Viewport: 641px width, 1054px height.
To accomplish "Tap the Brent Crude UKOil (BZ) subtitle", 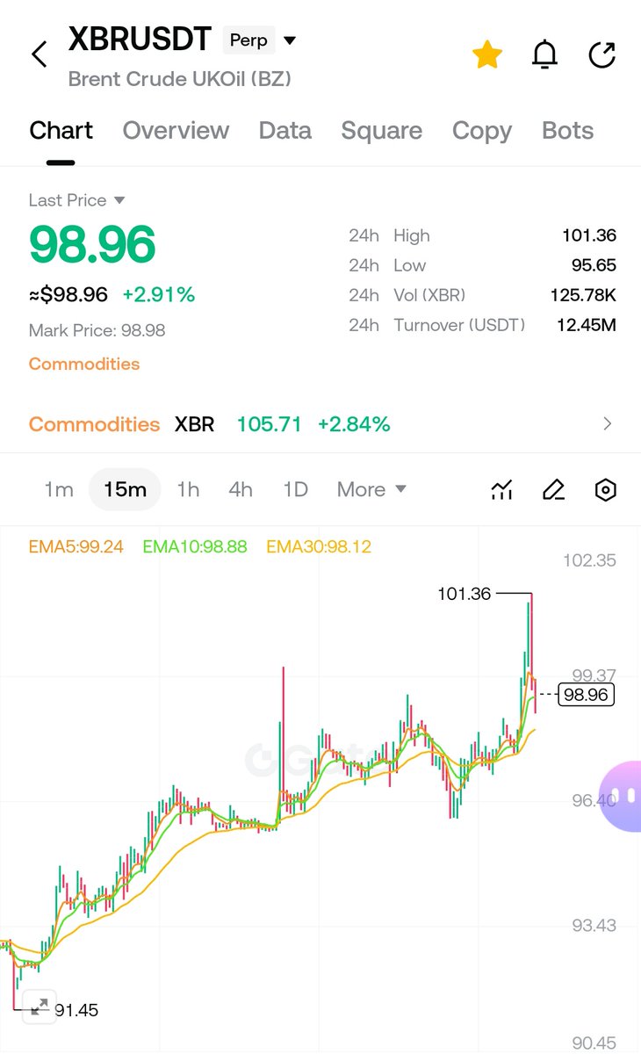I will [180, 79].
